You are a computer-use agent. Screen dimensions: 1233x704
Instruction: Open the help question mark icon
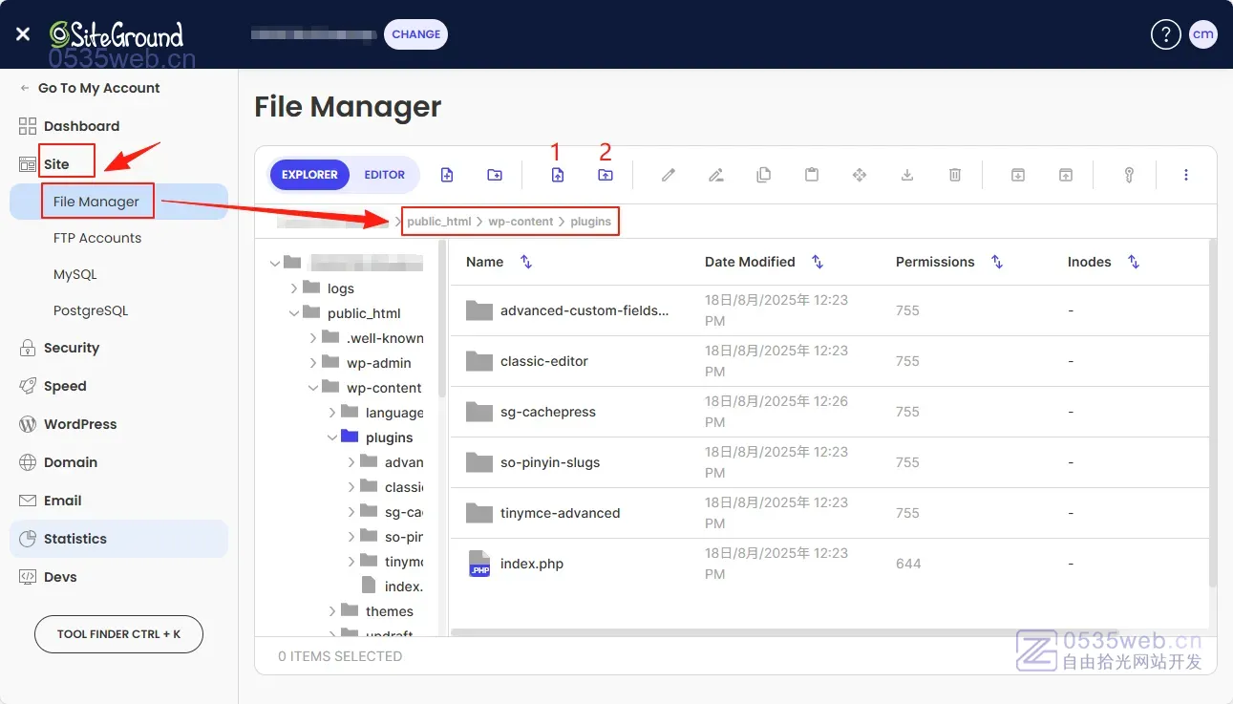[x=1165, y=34]
